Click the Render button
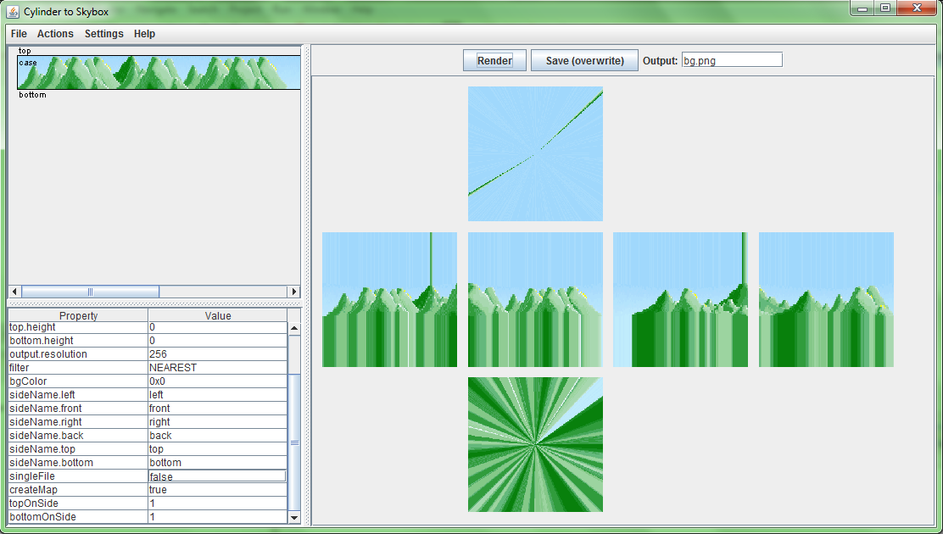The width and height of the screenshot is (943, 534). [x=494, y=60]
